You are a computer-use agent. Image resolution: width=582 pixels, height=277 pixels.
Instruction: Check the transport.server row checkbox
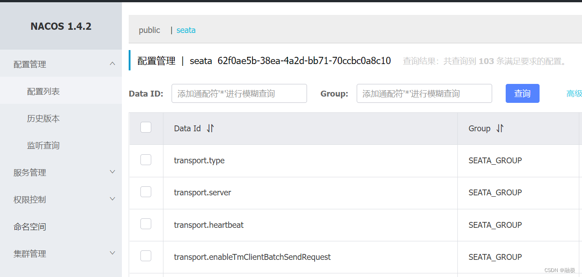click(145, 191)
